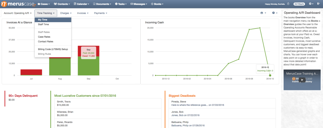Image resolution: width=323 pixels, height=128 pixels.
Task: Open the Tasks menu
Action: tap(121, 4)
